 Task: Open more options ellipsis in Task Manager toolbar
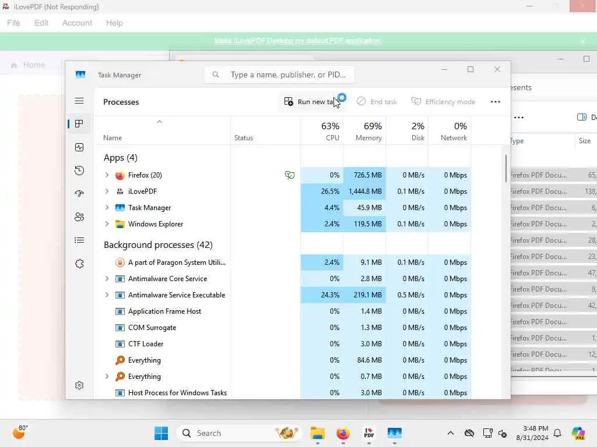[496, 101]
